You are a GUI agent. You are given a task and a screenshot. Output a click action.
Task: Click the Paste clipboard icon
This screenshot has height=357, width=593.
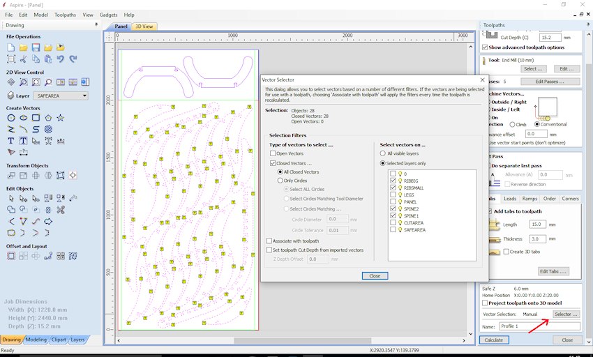coord(48,59)
